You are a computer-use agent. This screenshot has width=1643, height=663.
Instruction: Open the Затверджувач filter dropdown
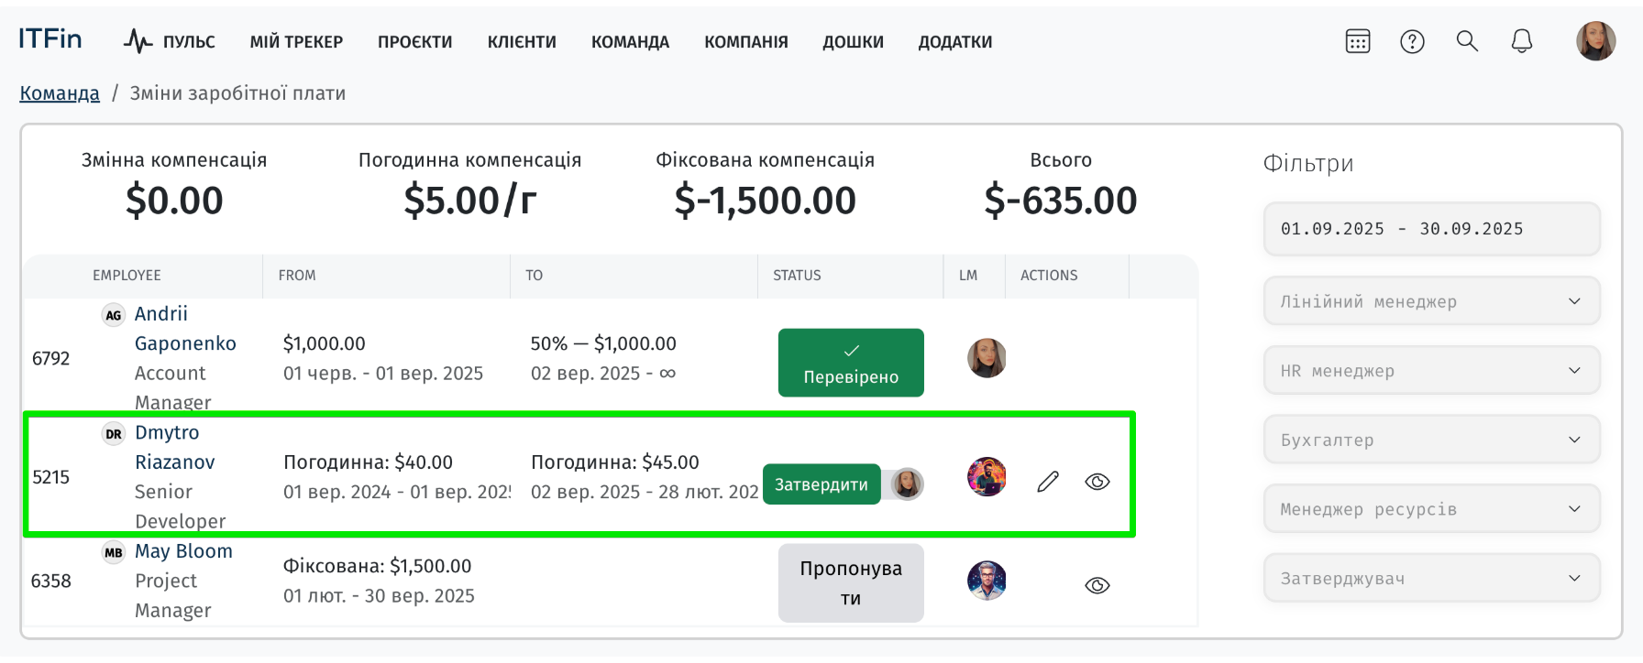click(x=1432, y=579)
